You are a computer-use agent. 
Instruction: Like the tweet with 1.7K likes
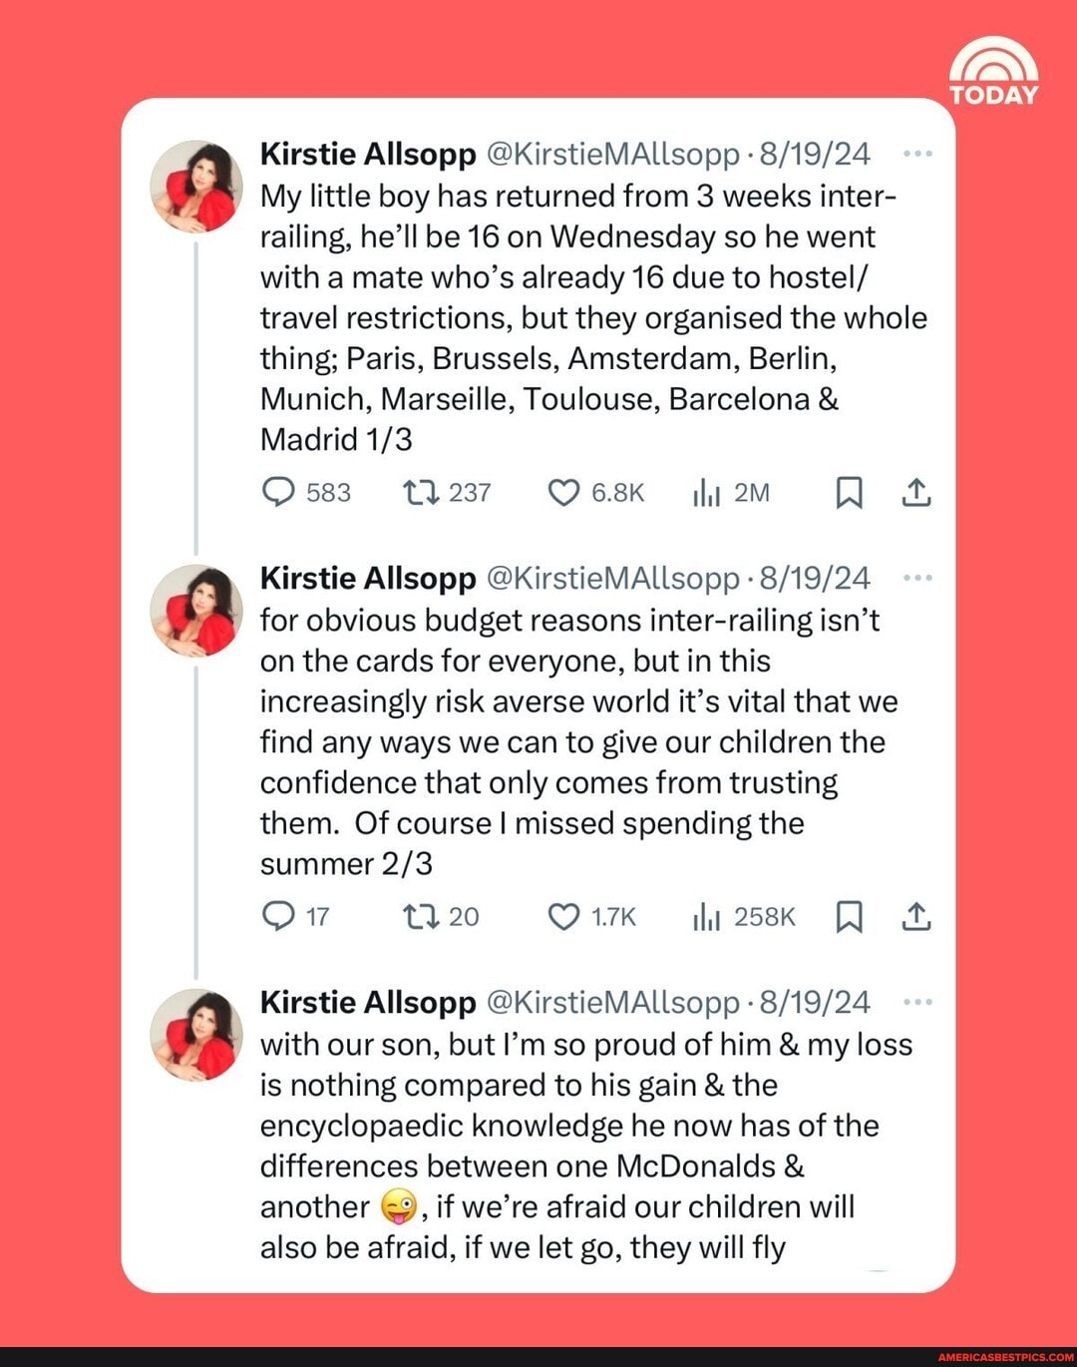point(563,916)
